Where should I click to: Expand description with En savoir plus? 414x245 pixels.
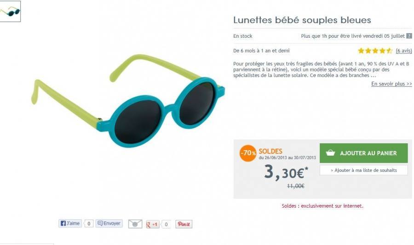click(391, 84)
